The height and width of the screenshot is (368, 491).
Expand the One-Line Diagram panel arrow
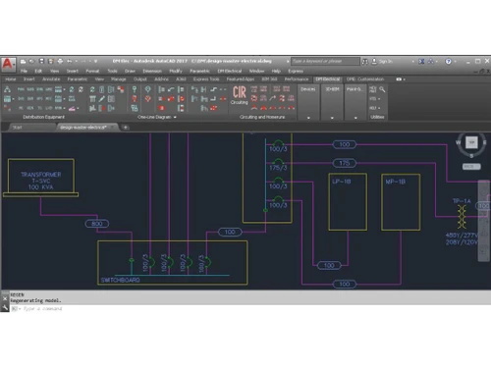(x=175, y=117)
